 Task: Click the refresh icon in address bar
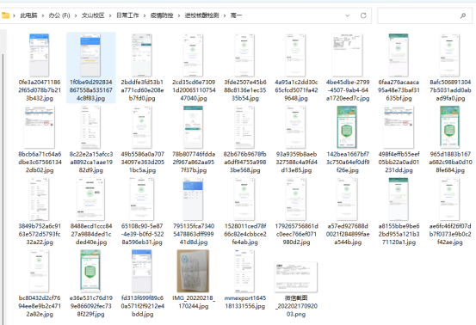363,15
